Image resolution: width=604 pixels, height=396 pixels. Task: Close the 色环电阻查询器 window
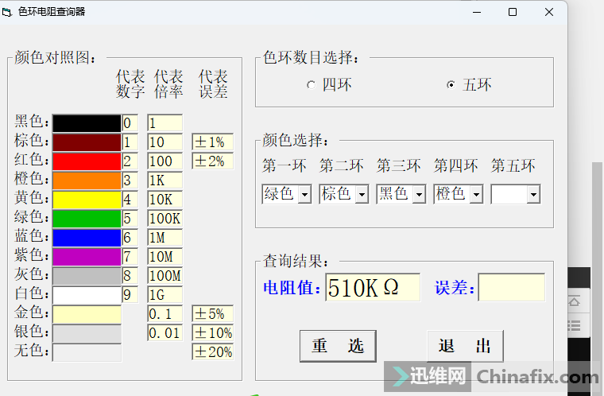tap(549, 13)
